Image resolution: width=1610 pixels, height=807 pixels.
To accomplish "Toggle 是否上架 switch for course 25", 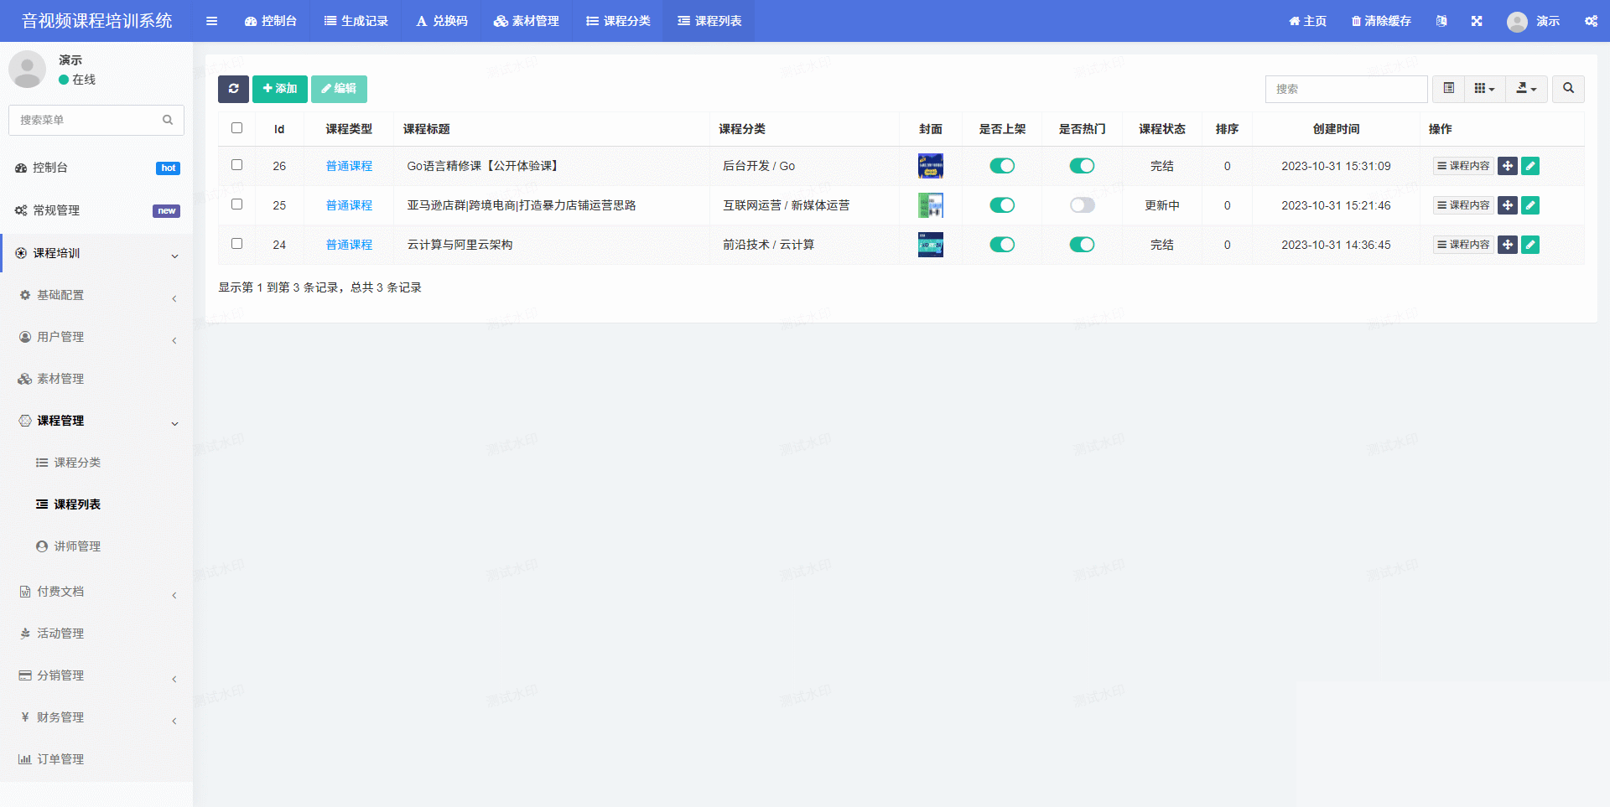I will (x=1002, y=205).
